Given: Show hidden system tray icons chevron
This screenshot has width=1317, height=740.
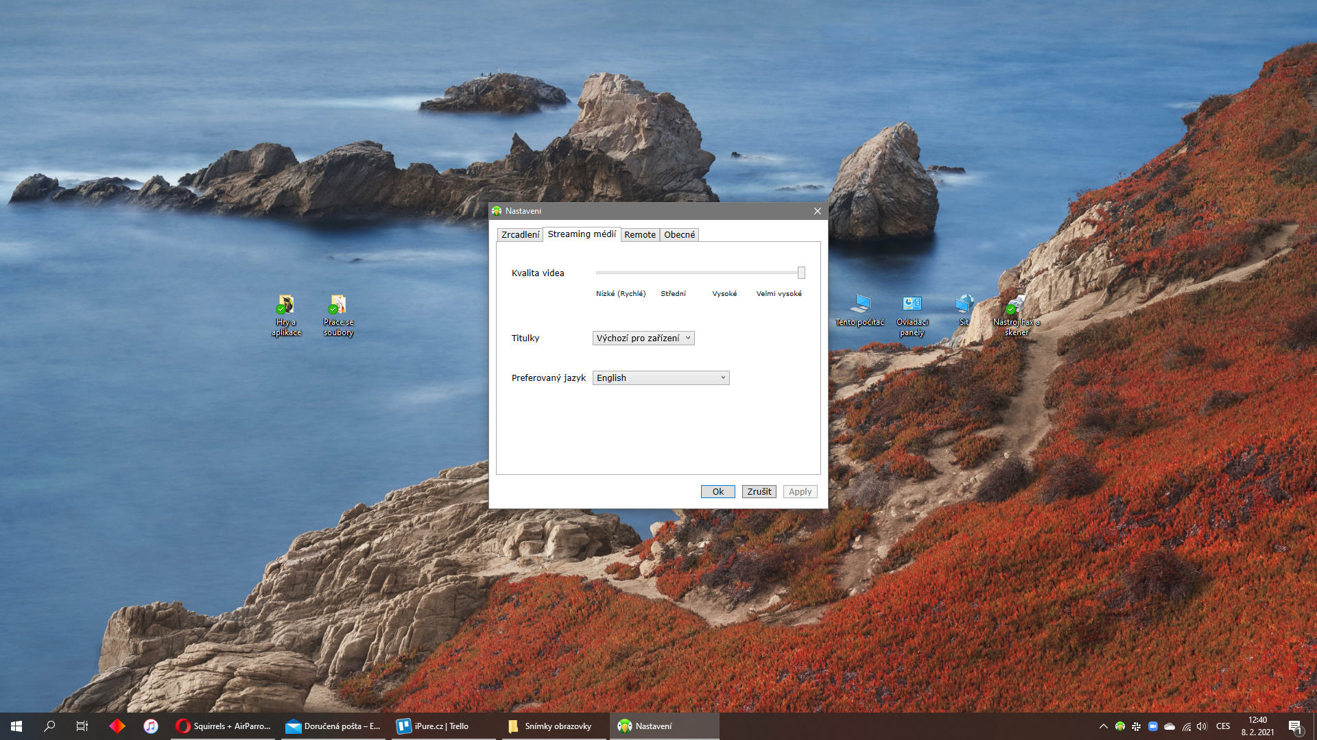Looking at the screenshot, I should [1103, 726].
